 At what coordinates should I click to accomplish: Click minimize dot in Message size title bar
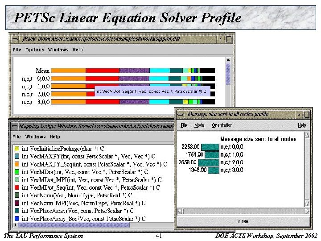pyautogui.click(x=298, y=114)
